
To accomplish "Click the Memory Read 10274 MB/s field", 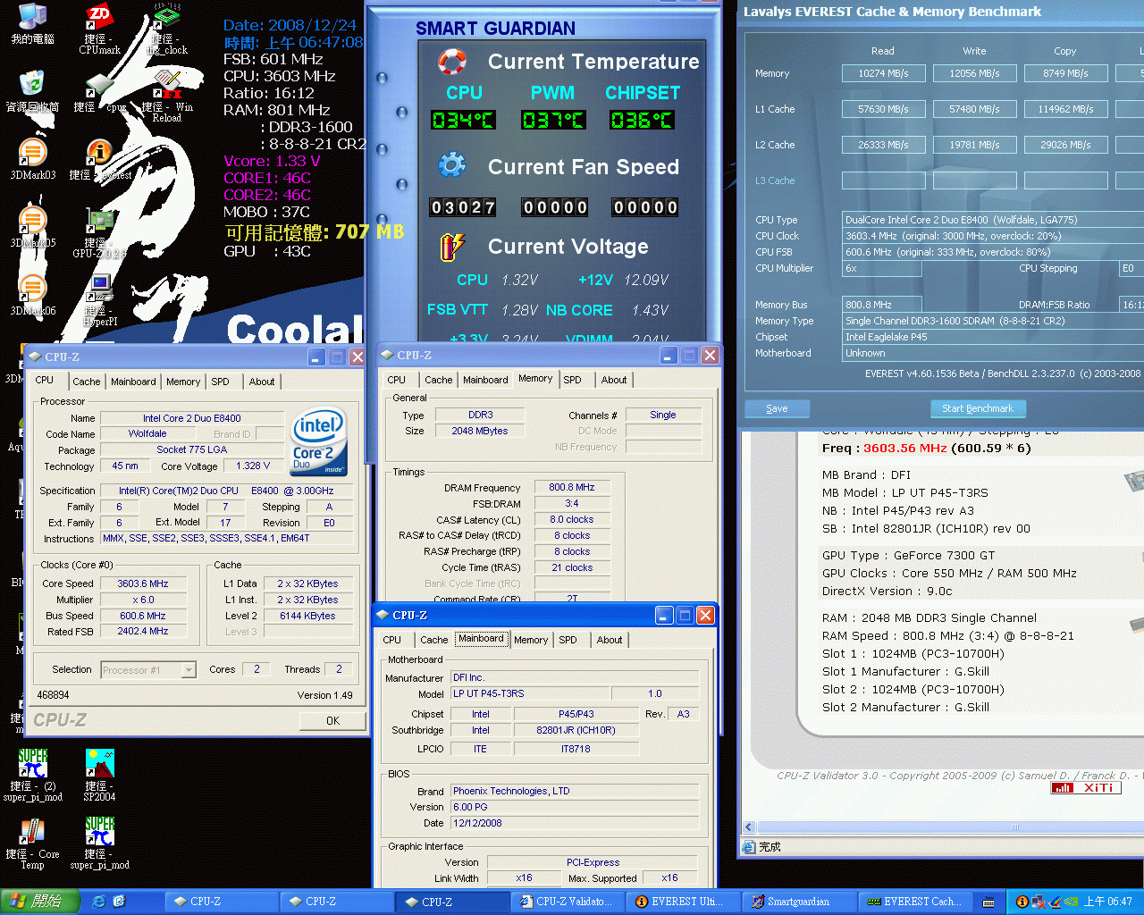I will (x=883, y=73).
